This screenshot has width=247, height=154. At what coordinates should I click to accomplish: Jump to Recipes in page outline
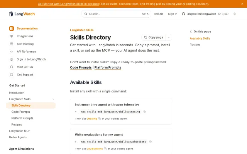pyautogui.click(x=195, y=45)
